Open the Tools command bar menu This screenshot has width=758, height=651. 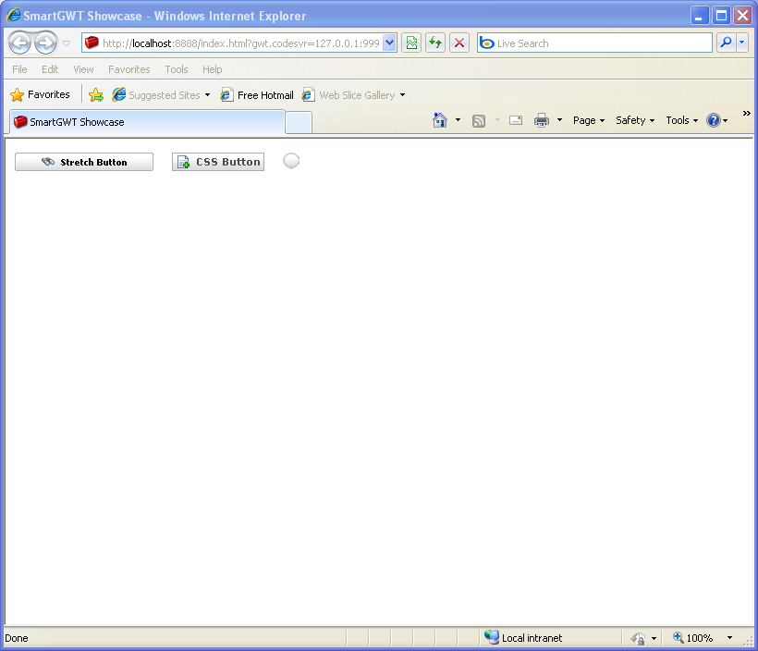[x=682, y=120]
